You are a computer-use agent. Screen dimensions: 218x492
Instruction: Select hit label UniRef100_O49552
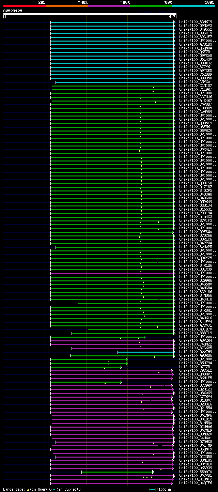196,29
